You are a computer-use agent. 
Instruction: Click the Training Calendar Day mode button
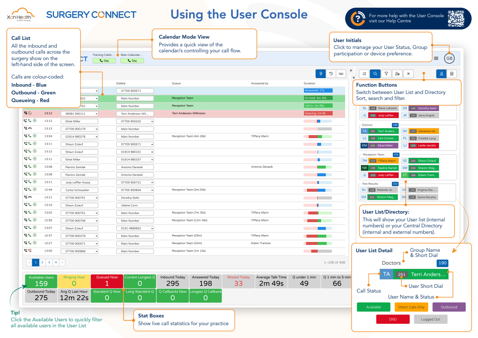104,61
